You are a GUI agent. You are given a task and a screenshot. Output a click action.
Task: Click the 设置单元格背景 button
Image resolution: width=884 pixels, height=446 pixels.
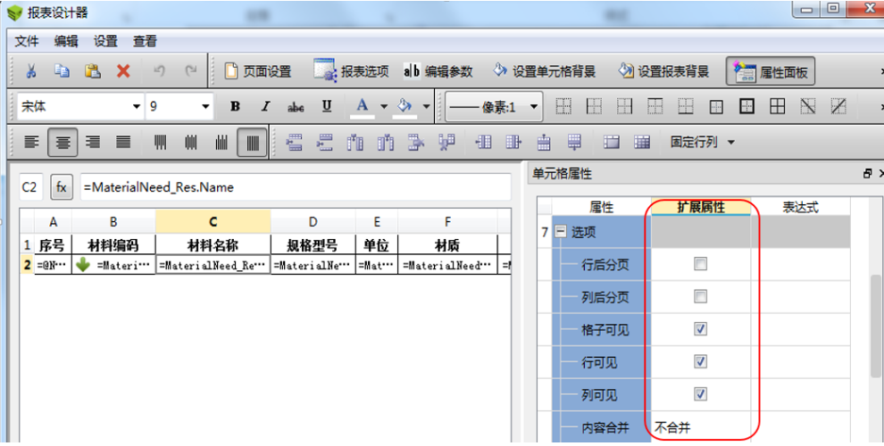(x=544, y=71)
